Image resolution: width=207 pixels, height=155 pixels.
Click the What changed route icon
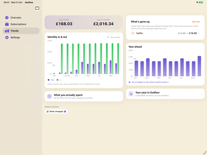[x=47, y=111]
